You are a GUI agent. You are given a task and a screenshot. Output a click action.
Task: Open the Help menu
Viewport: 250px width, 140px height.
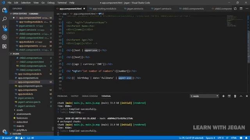[72, 3]
